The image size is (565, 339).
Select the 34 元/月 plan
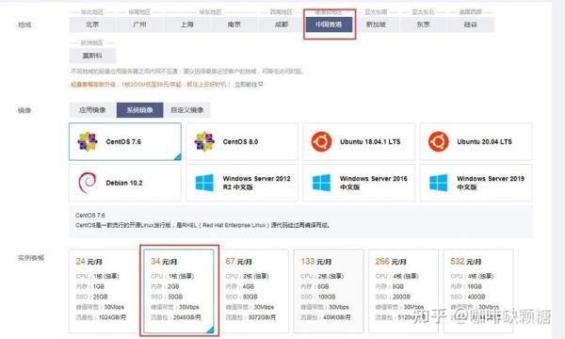(179, 291)
